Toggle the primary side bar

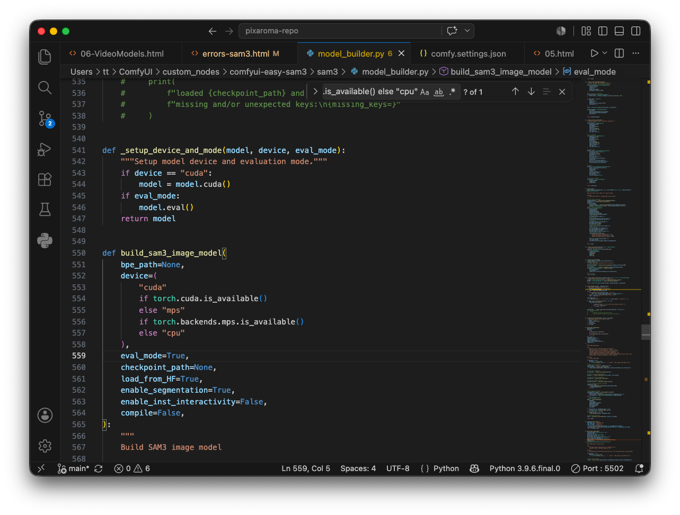point(603,31)
